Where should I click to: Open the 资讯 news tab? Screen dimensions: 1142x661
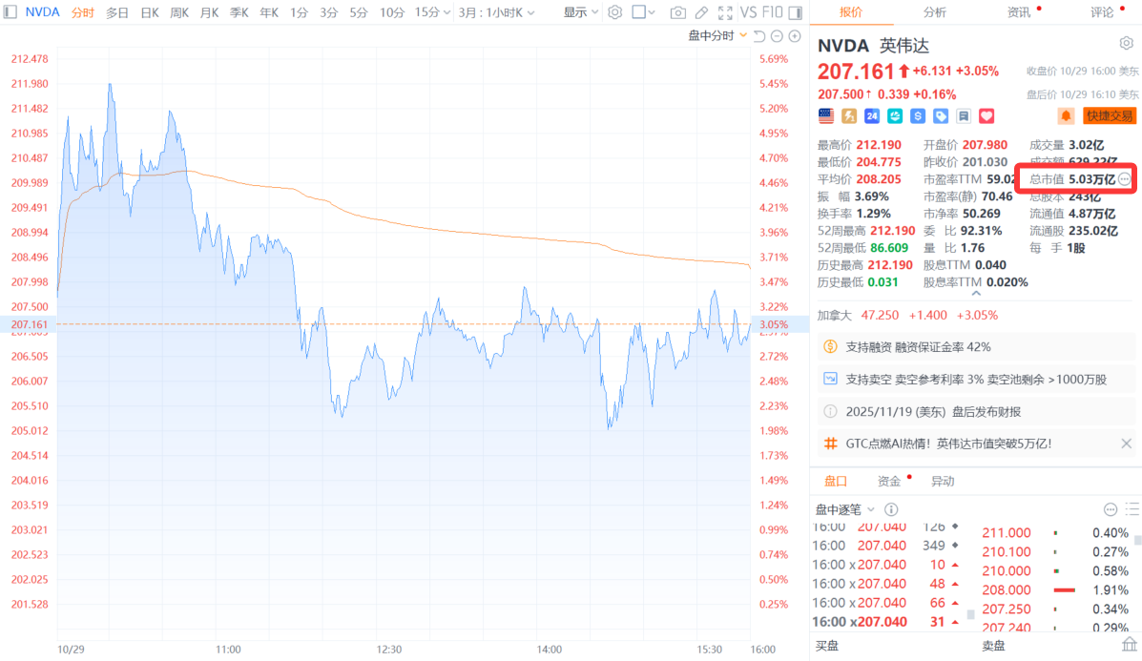tap(1019, 12)
